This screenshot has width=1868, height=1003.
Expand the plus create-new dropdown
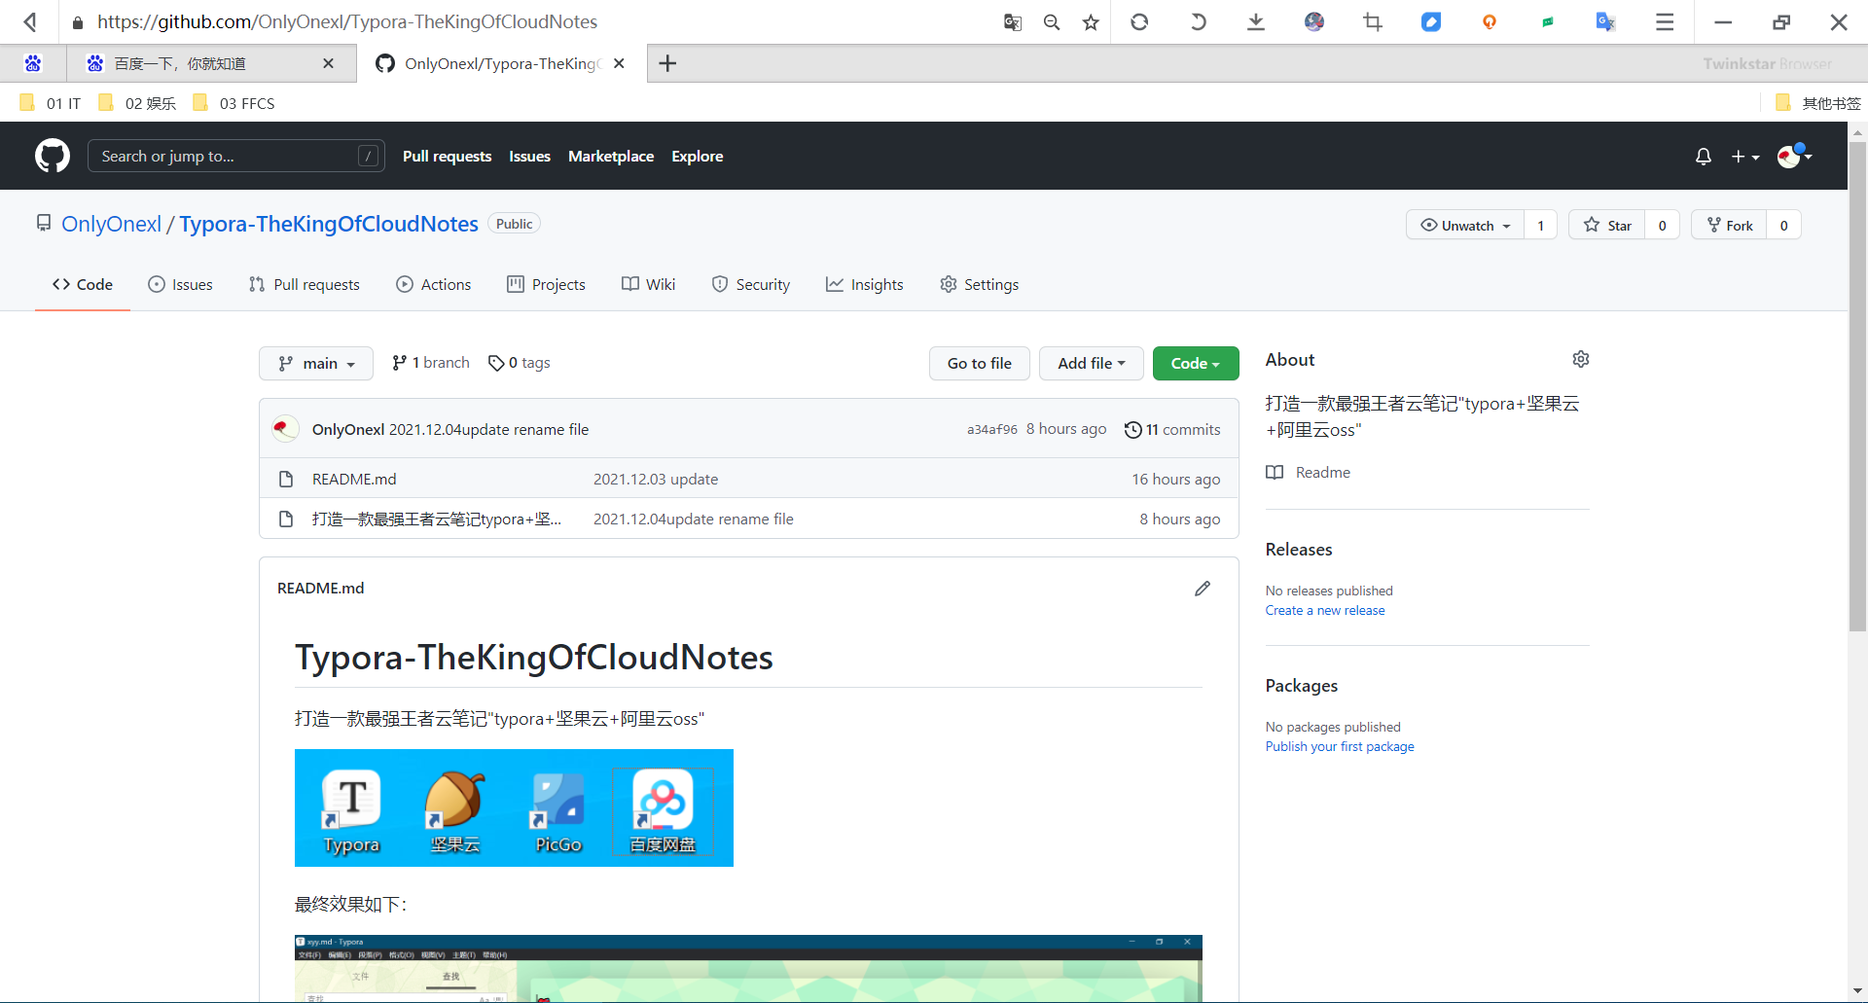1745,156
